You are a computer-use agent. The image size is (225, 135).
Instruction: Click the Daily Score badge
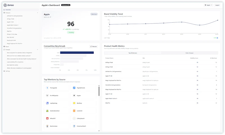point(94,14)
